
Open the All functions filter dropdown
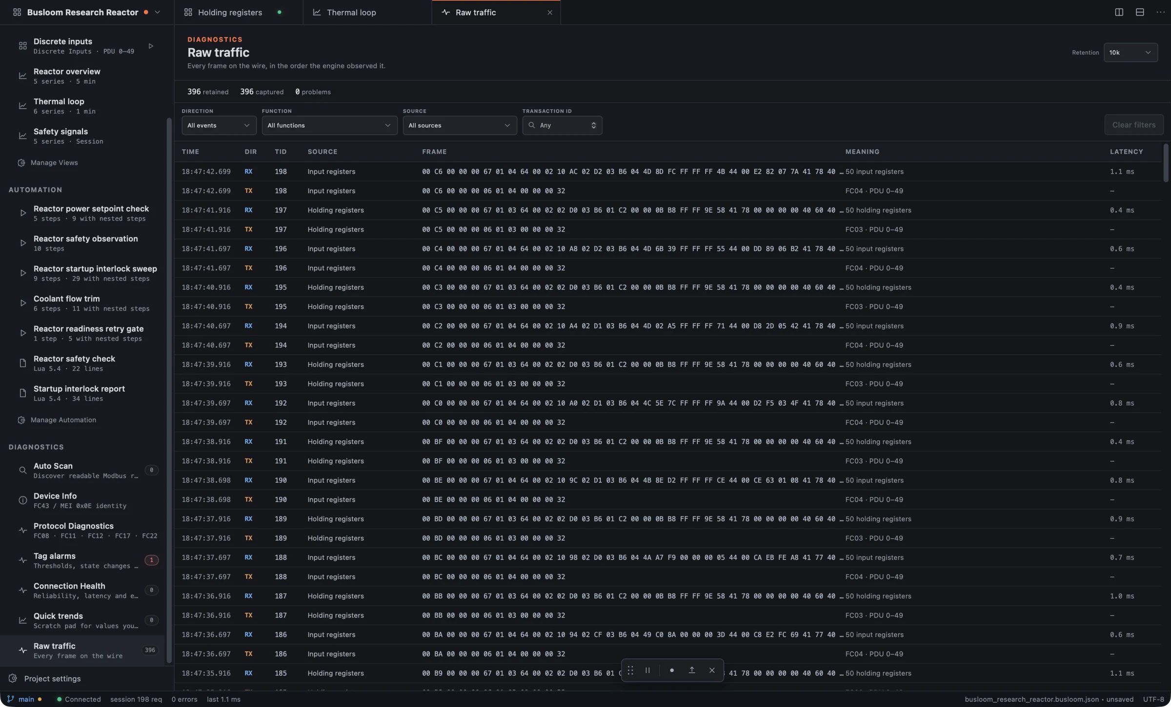(329, 126)
